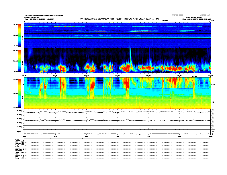Click the TNR vertical axis label

coord(23,98)
